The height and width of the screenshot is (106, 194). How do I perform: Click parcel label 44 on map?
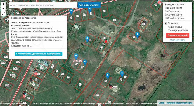(x=156, y=5)
